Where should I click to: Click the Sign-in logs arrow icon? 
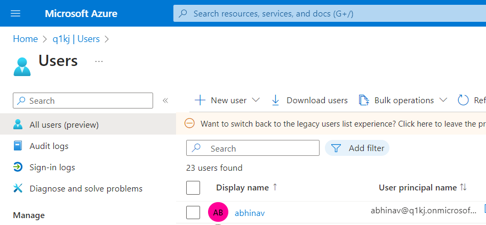pos(18,167)
